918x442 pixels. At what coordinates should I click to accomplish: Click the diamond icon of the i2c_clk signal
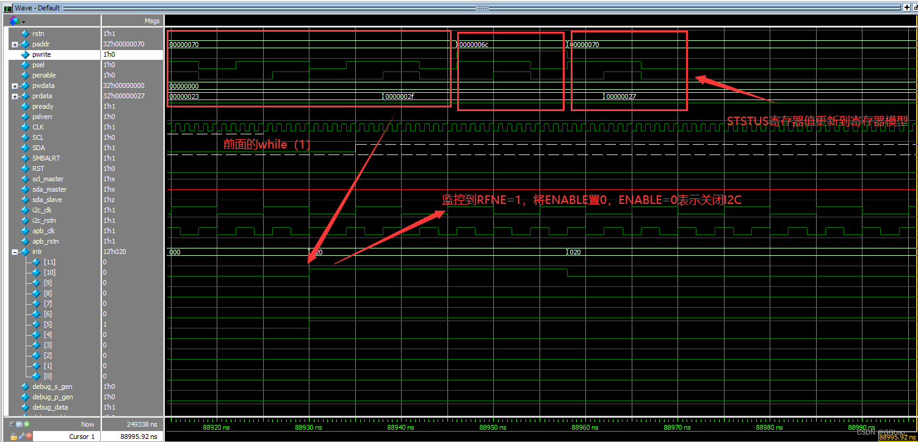[25, 210]
